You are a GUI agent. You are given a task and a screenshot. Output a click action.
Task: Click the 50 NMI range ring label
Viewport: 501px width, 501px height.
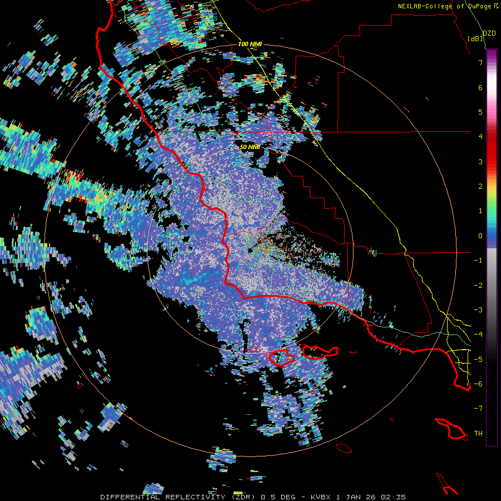pyautogui.click(x=250, y=147)
